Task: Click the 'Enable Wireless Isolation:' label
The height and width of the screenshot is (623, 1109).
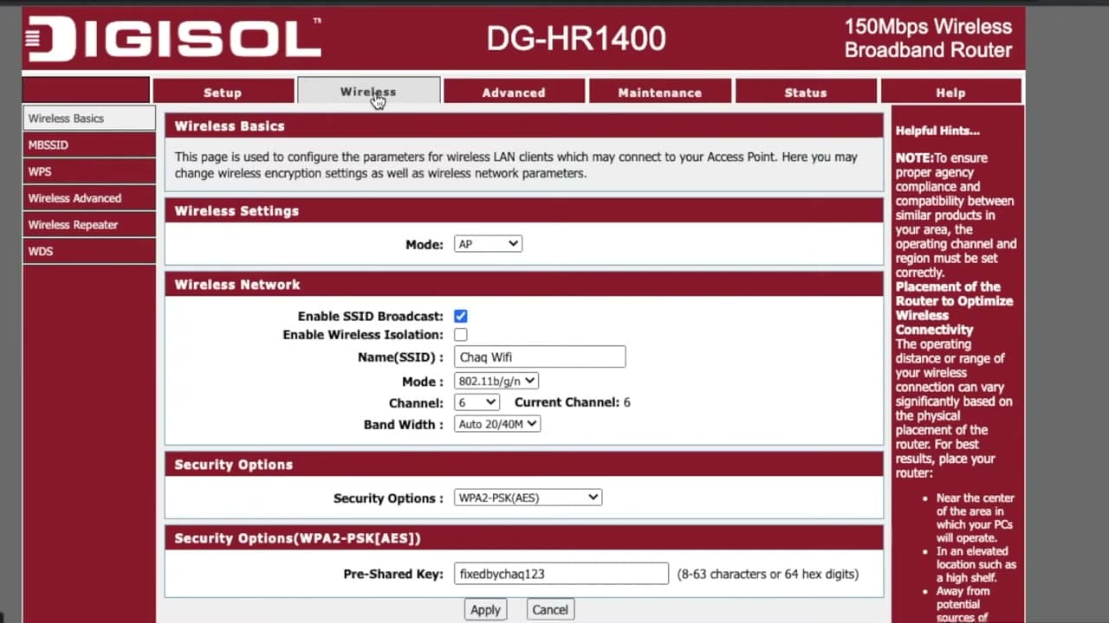Action: pyautogui.click(x=363, y=335)
